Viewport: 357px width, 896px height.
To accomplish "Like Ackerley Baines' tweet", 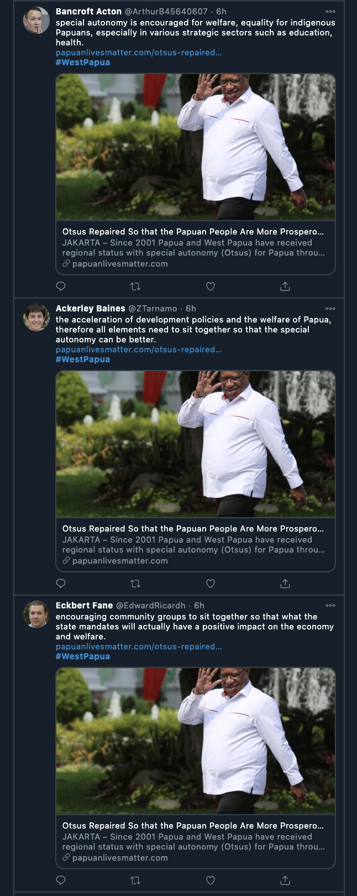I will point(211,584).
